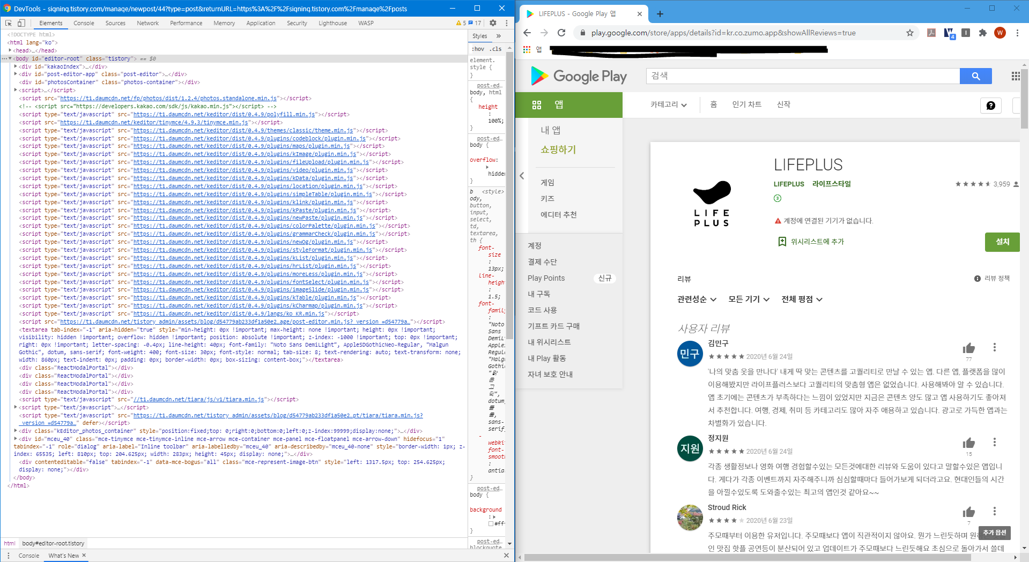Go forward in the Chrome browser

(x=544, y=33)
